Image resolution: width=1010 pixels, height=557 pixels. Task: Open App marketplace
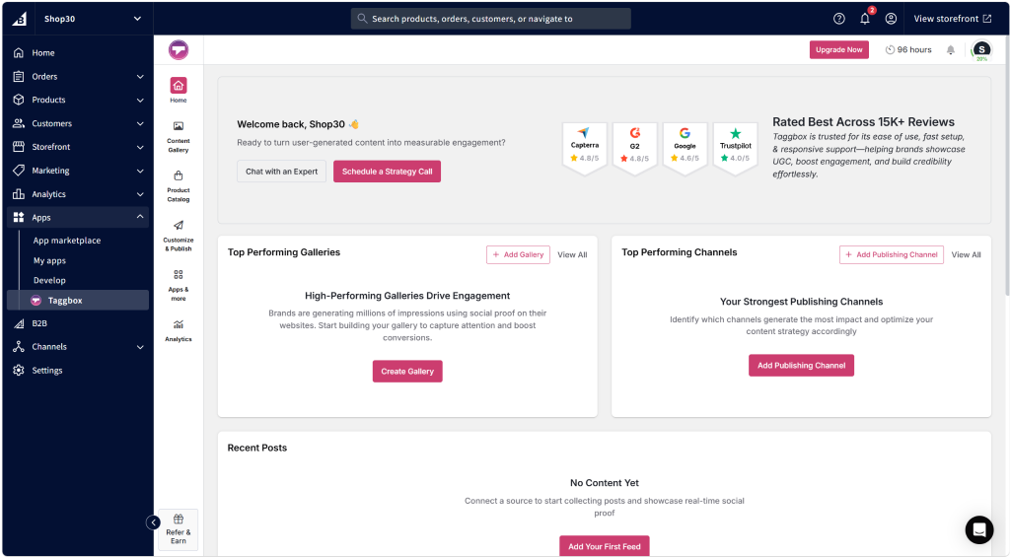click(67, 241)
